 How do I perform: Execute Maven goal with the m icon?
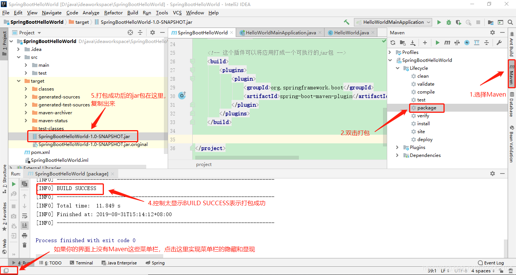click(447, 43)
